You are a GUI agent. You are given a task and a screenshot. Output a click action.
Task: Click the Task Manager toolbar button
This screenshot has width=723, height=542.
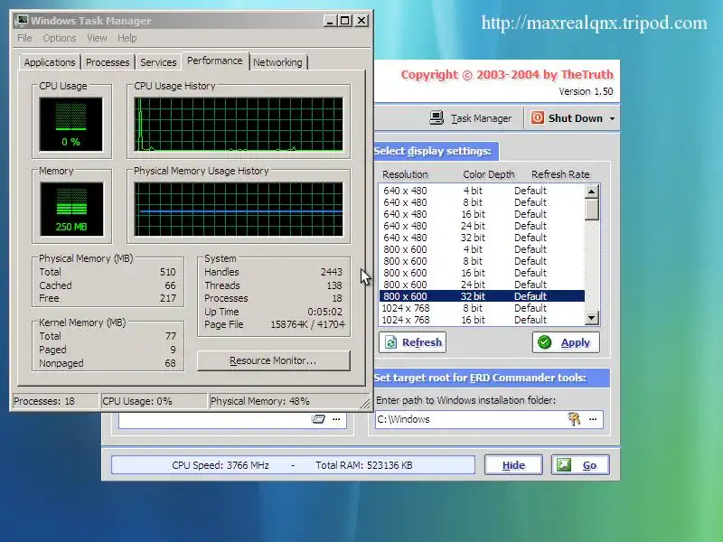click(470, 118)
